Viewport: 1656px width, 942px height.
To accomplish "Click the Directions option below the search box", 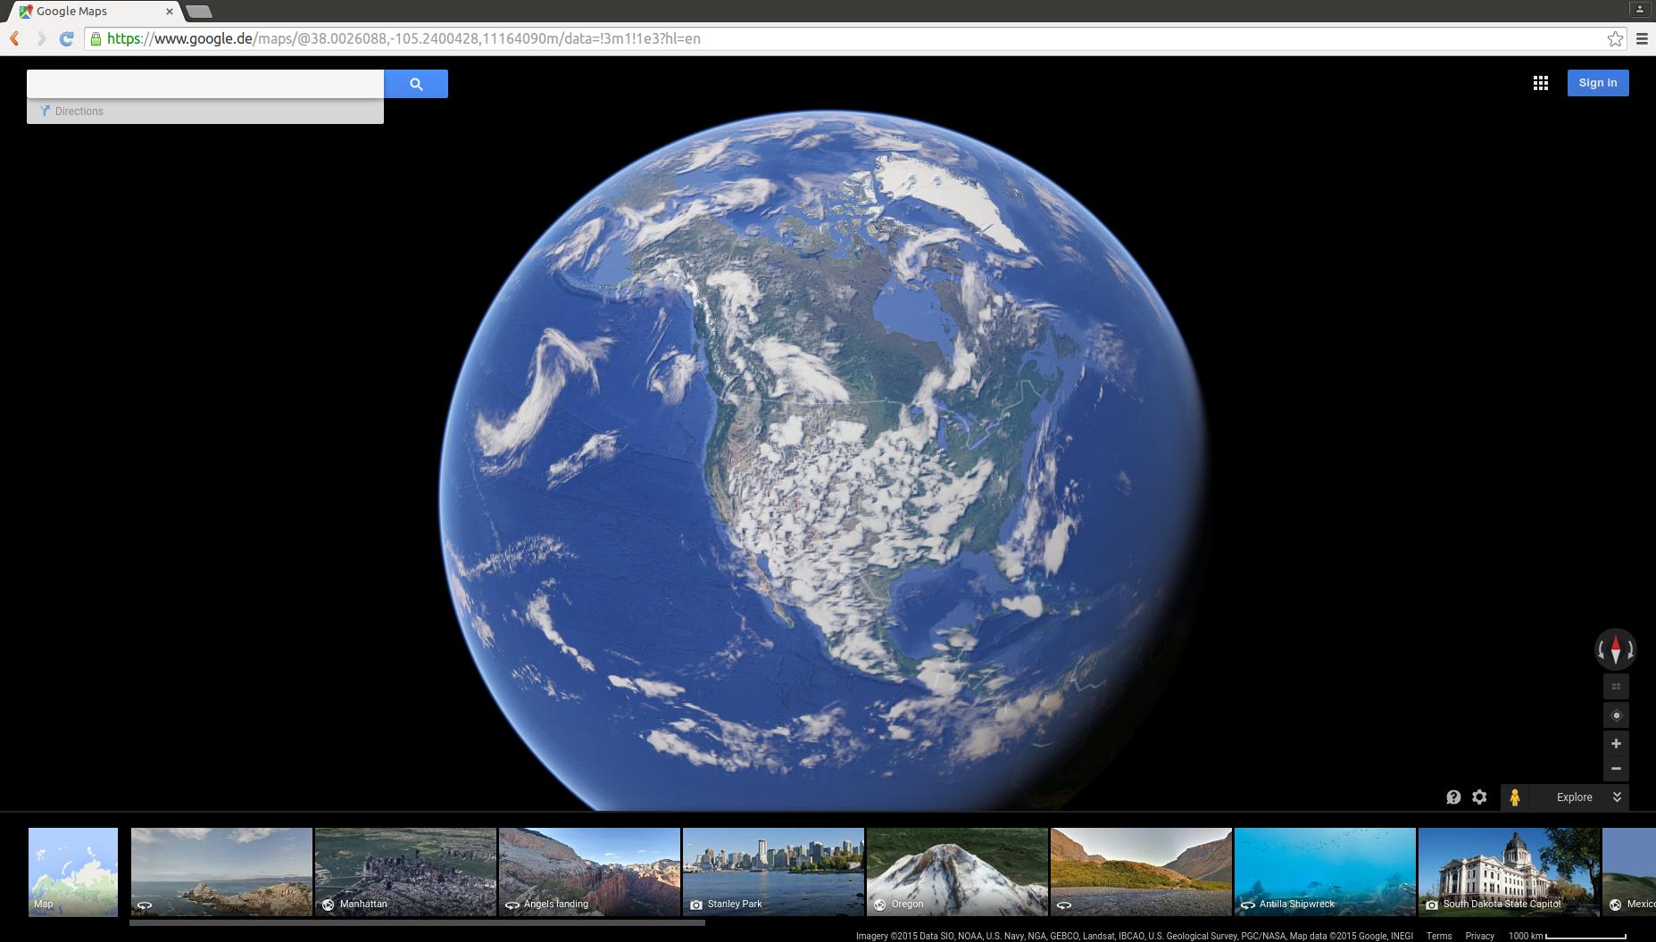I will 78,111.
